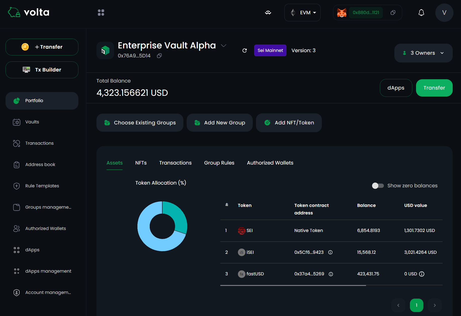Click the volta logo
Image resolution: width=461 pixels, height=316 pixels.
click(x=29, y=12)
